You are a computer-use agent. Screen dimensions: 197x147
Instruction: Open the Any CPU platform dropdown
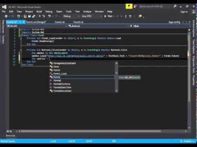pos(92,16)
